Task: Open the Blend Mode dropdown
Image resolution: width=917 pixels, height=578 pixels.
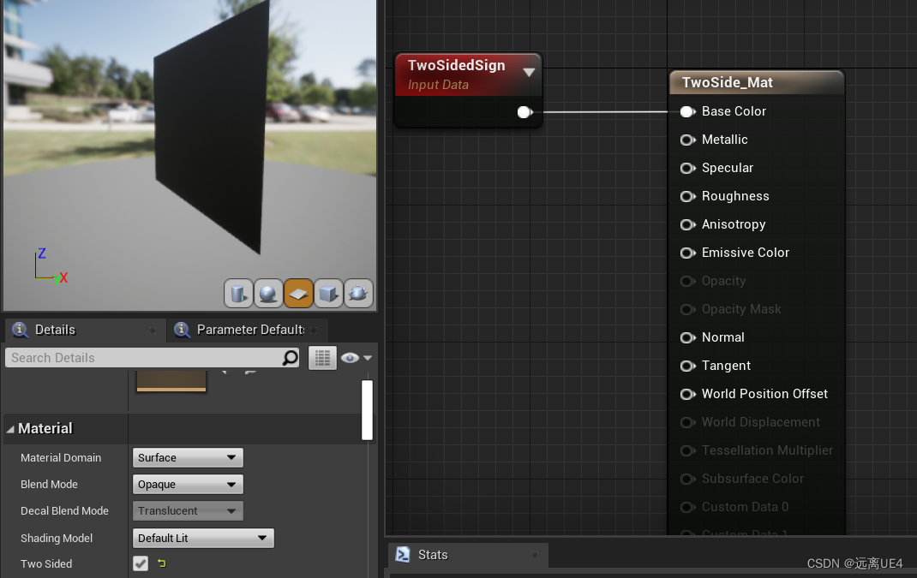Action: tap(187, 484)
